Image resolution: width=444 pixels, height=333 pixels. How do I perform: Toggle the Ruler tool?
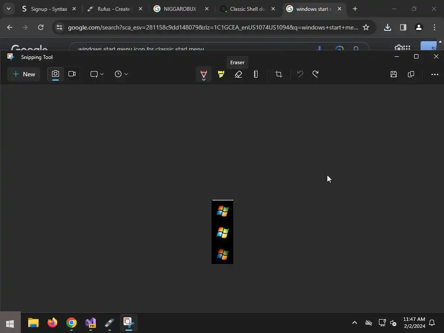click(x=256, y=74)
